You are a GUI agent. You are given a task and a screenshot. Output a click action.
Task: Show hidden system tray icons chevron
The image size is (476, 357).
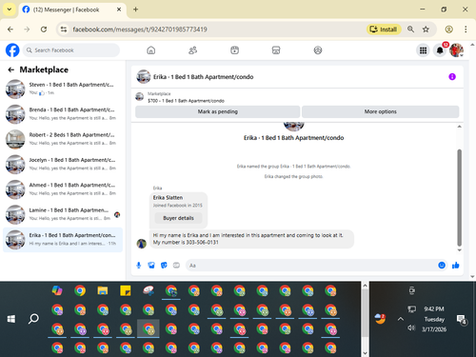coord(401,319)
